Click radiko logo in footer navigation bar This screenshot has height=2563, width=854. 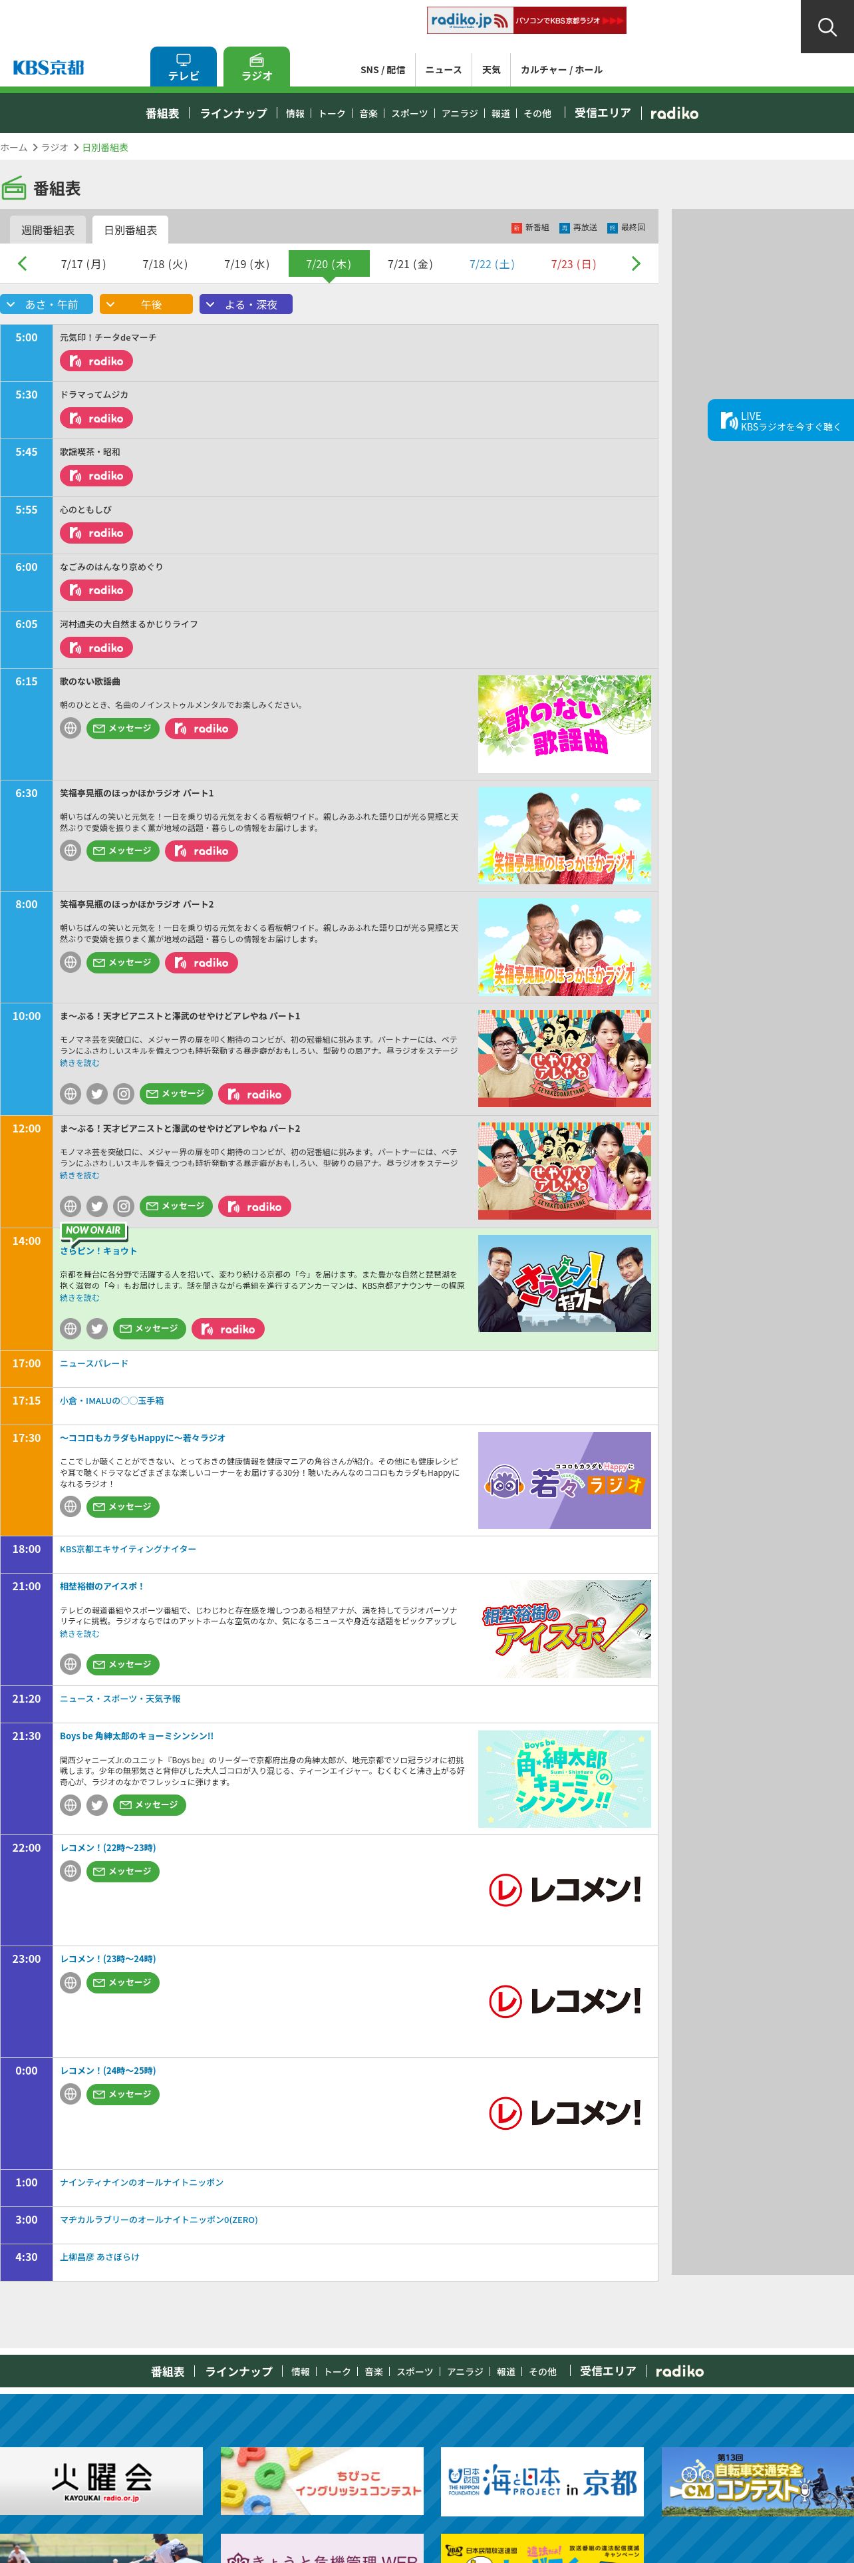[x=679, y=2371]
